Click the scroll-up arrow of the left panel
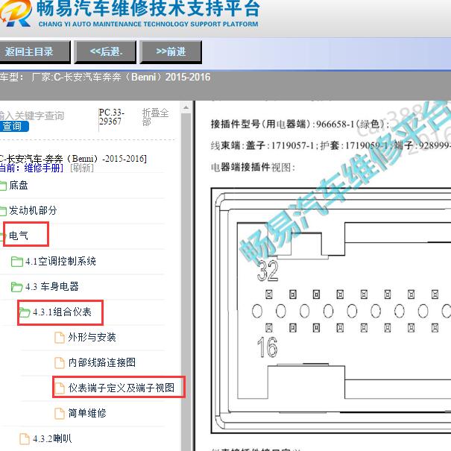 click(x=186, y=108)
